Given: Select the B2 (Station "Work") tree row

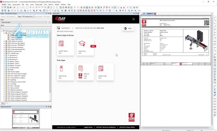Looking at the screenshot, I should point(13,64).
